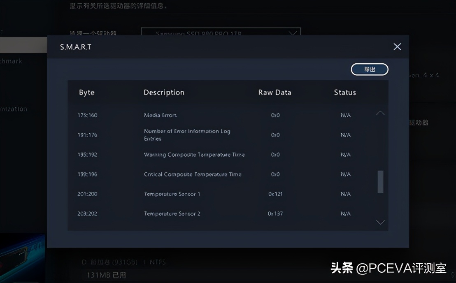Click the Raw Data column header

(x=275, y=93)
